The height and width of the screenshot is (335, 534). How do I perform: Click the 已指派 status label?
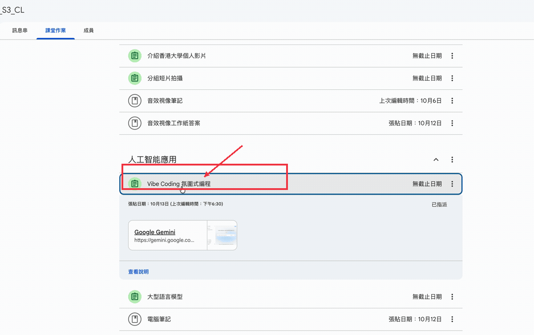(439, 205)
